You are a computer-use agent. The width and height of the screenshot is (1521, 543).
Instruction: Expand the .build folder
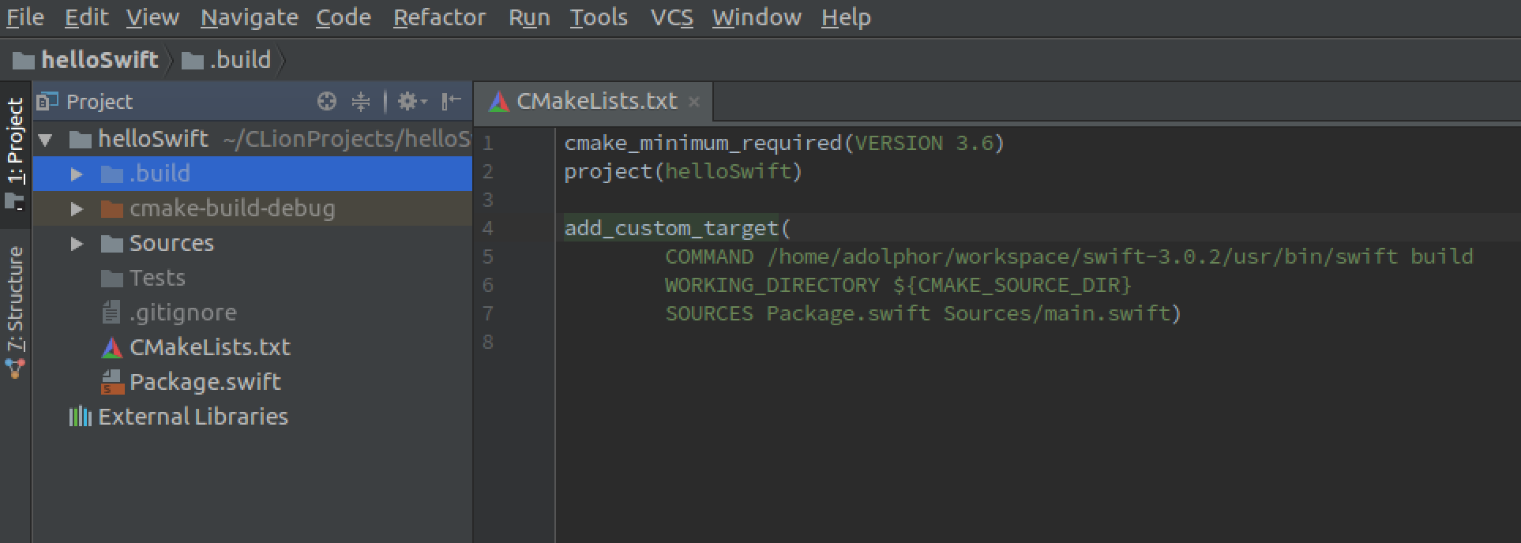(77, 174)
